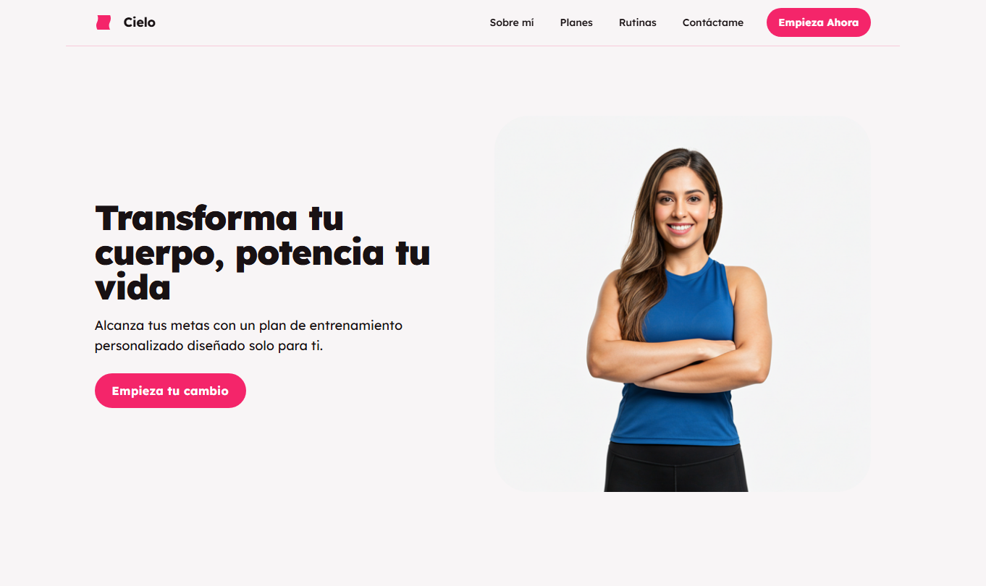This screenshot has width=986, height=586.
Task: Click the word vida in the headline
Action: point(132,288)
